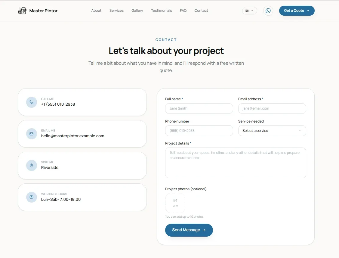Click the phone icon in Call Me card

click(32, 102)
